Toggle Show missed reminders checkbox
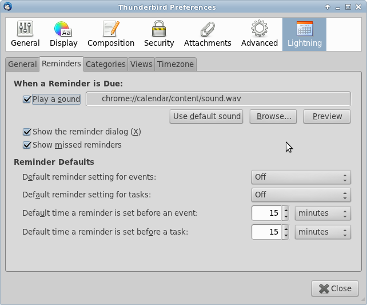 coord(27,145)
